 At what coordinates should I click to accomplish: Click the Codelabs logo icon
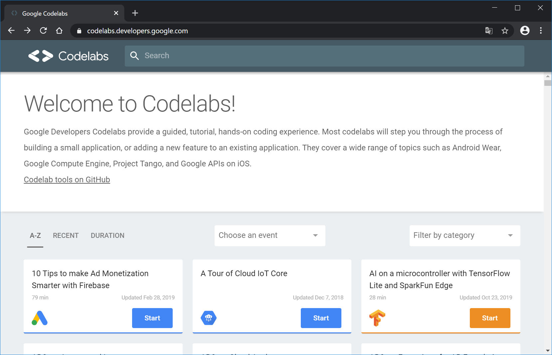(41, 56)
